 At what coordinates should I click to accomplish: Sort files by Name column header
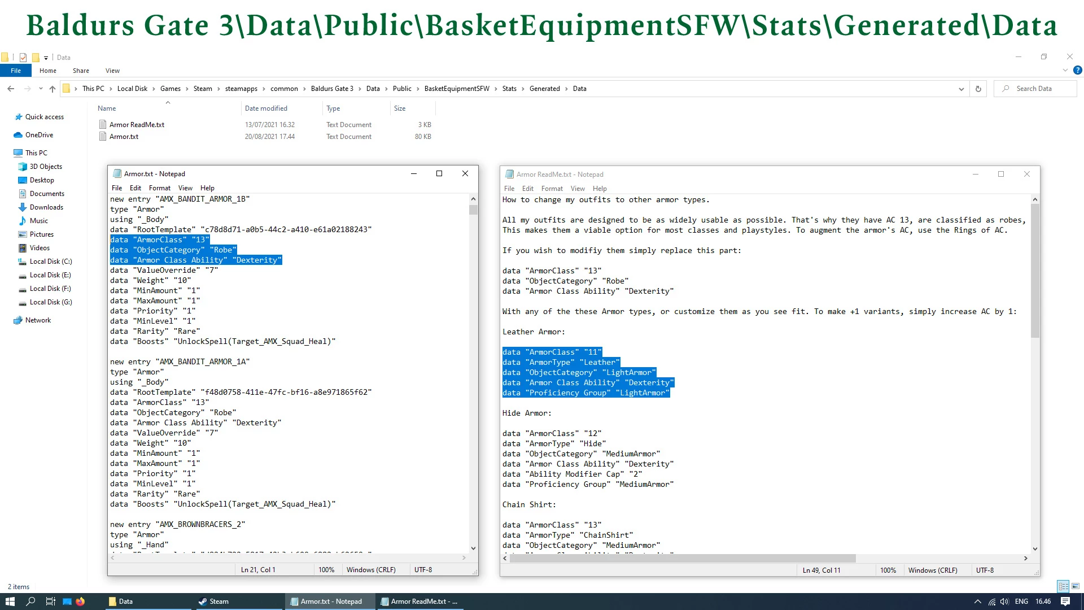pos(107,108)
